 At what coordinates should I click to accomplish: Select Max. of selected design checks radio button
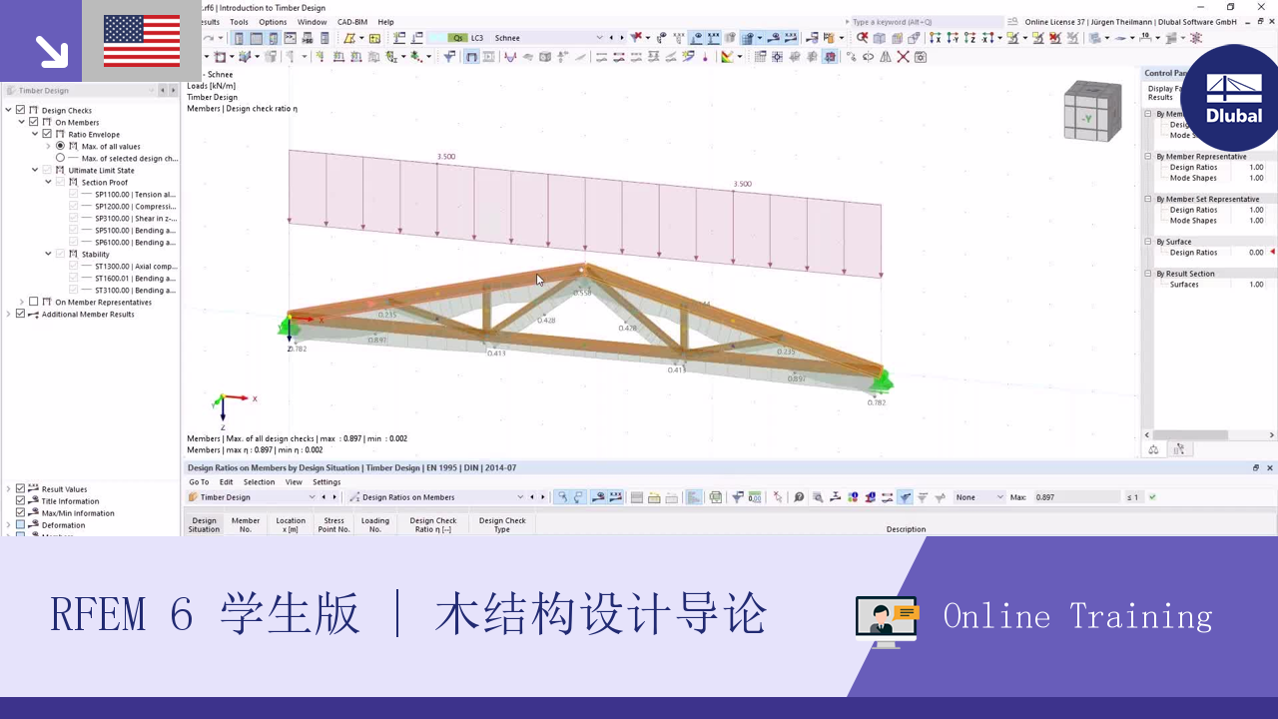tap(60, 158)
